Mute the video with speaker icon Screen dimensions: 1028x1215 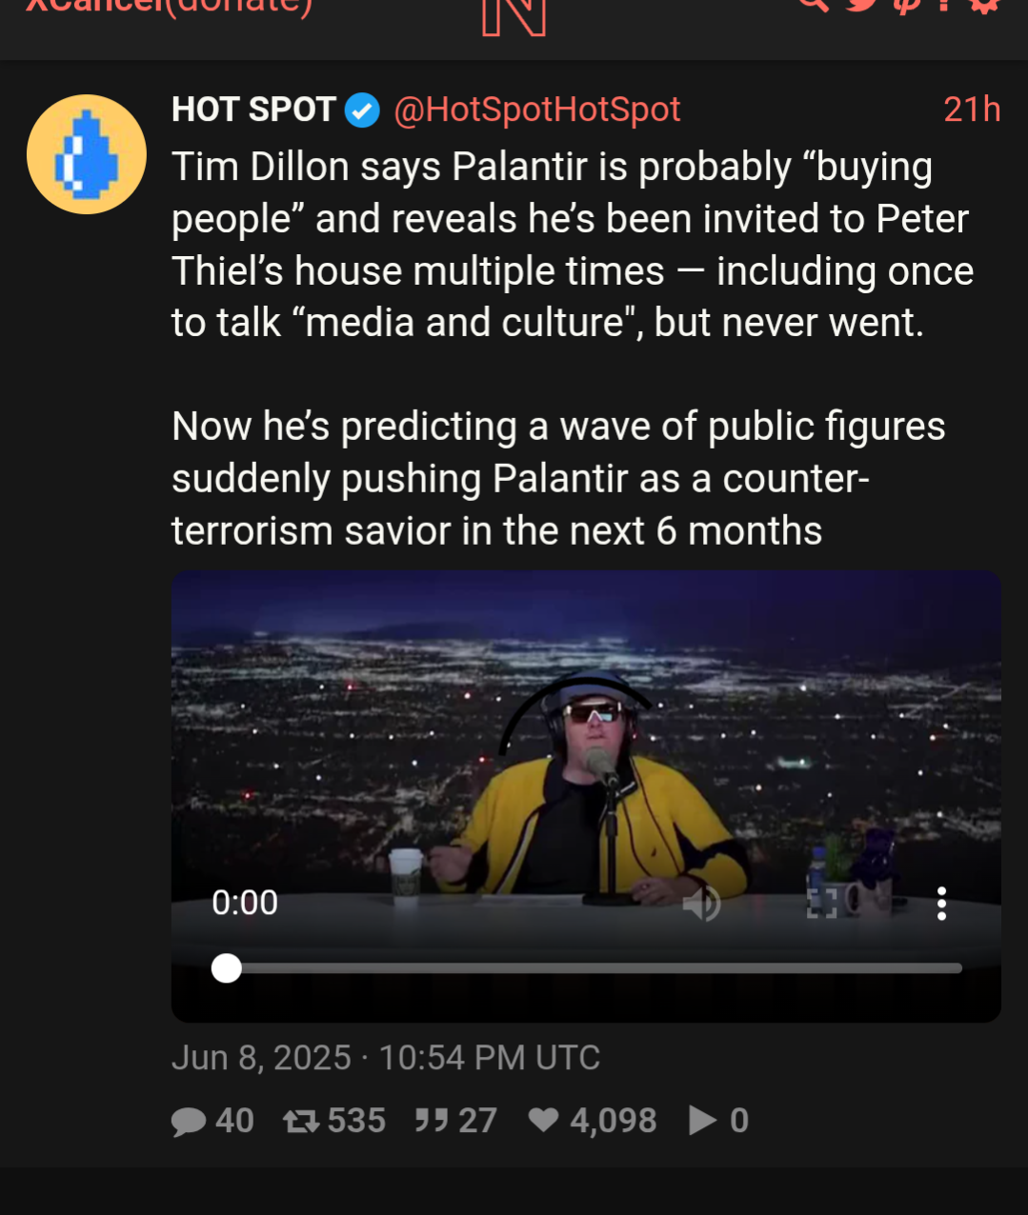[702, 904]
